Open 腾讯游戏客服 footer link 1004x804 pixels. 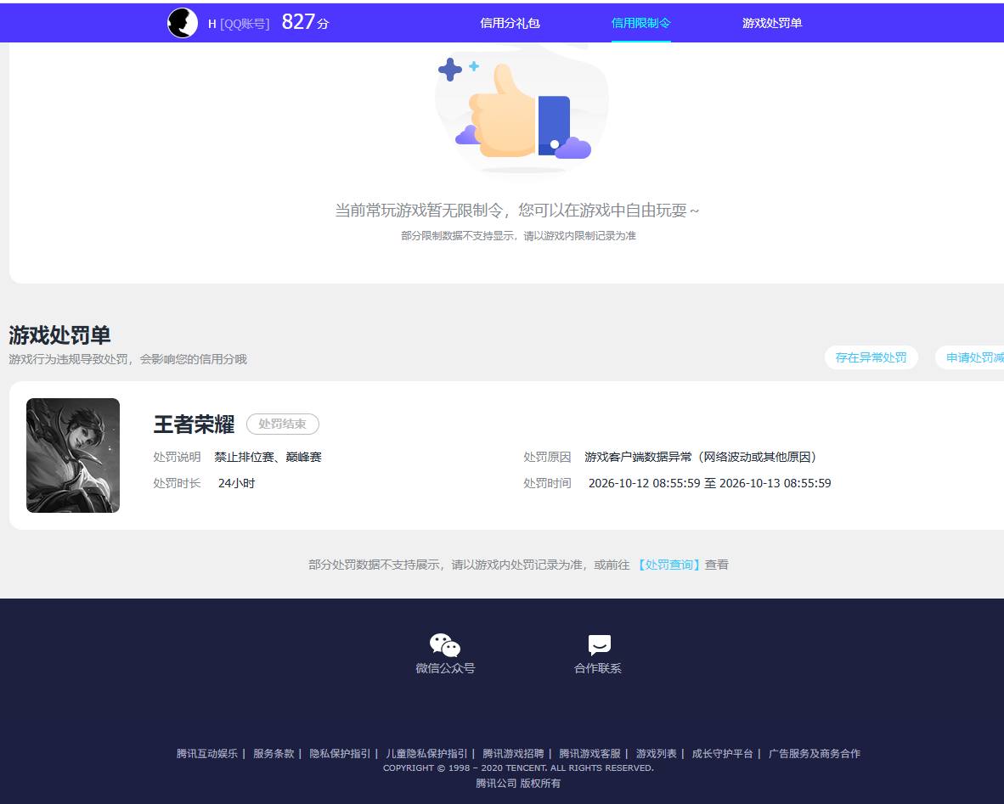tap(589, 753)
